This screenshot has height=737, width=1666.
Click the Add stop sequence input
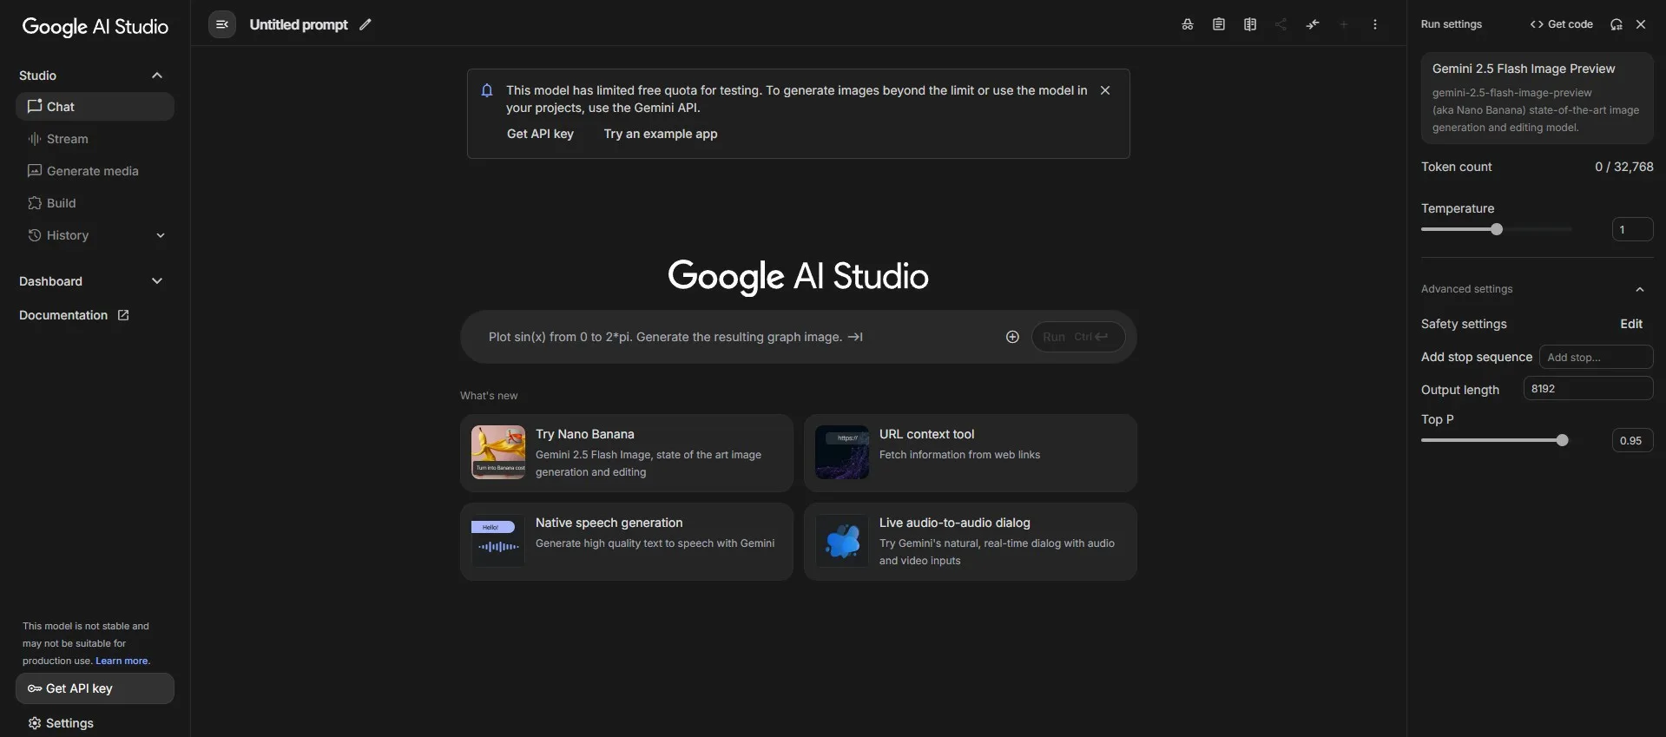click(x=1596, y=357)
